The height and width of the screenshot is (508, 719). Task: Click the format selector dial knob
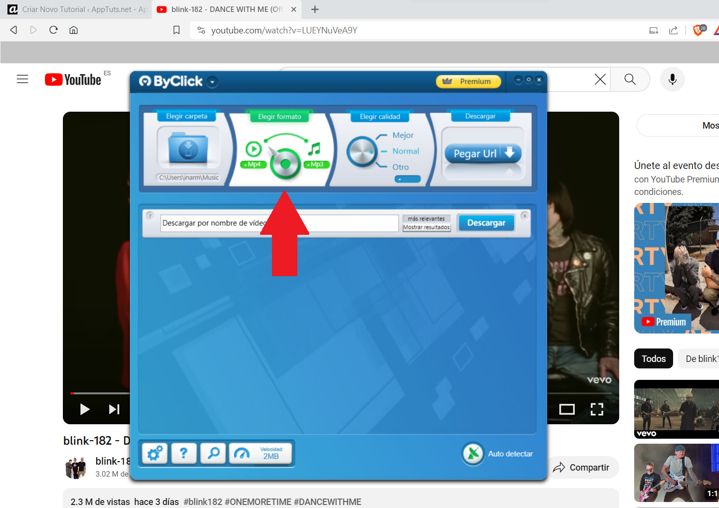point(285,163)
